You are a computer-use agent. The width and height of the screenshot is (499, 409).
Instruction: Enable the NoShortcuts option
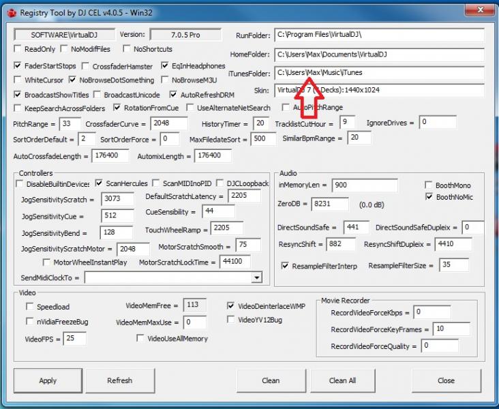pyautogui.click(x=127, y=48)
